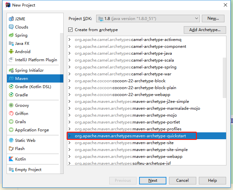Expand the camel-archetype-scala node
Viewport: 233px width, 190px height.
(x=69, y=60)
